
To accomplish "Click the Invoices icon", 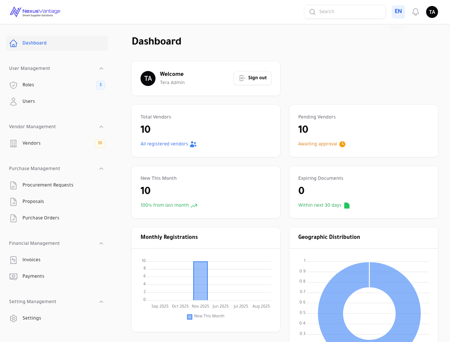I will (x=14, y=260).
